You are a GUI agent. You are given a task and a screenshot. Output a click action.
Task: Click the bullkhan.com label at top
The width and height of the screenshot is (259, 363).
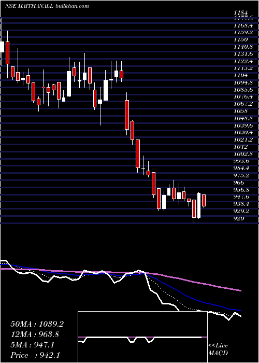coord(73,6)
